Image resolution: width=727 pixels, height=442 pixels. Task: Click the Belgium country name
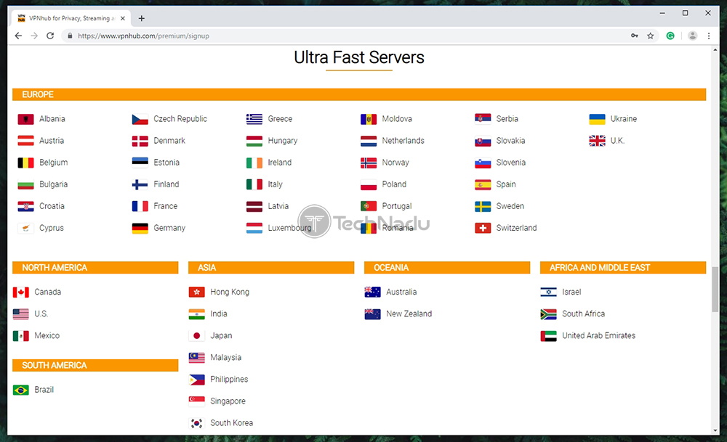53,163
